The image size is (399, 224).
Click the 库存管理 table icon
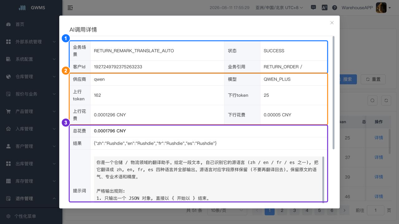[8, 181]
